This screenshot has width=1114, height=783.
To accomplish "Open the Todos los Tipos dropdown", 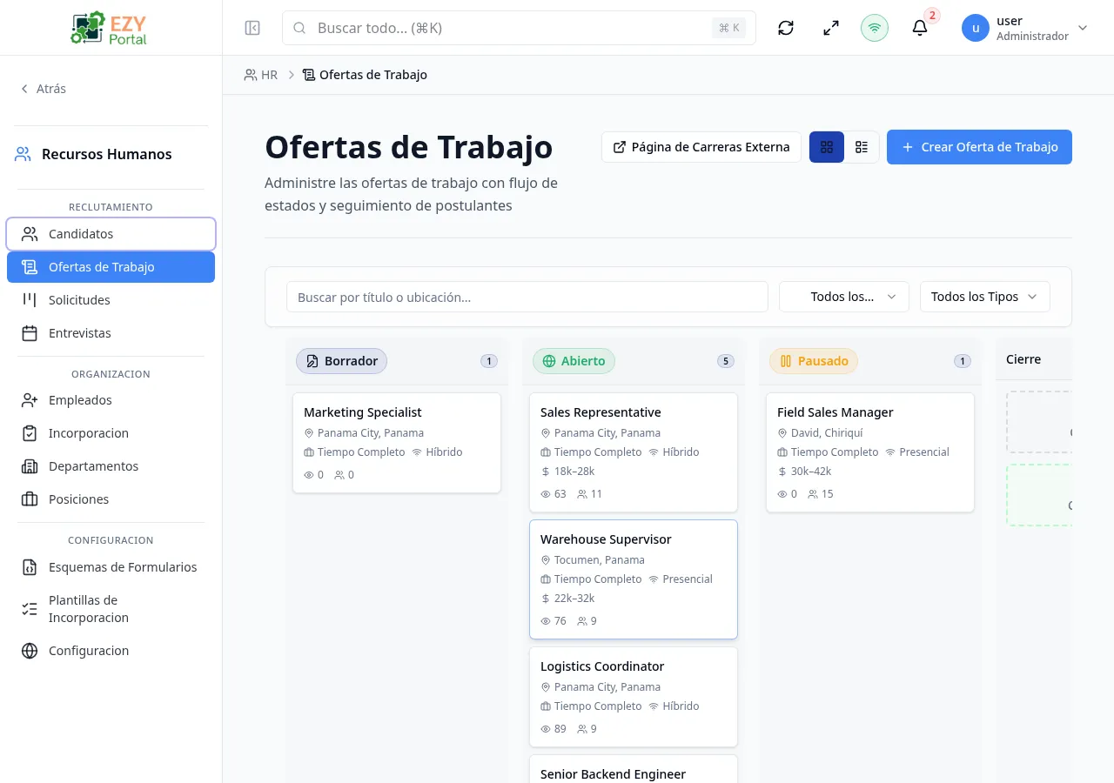I will pyautogui.click(x=985, y=297).
